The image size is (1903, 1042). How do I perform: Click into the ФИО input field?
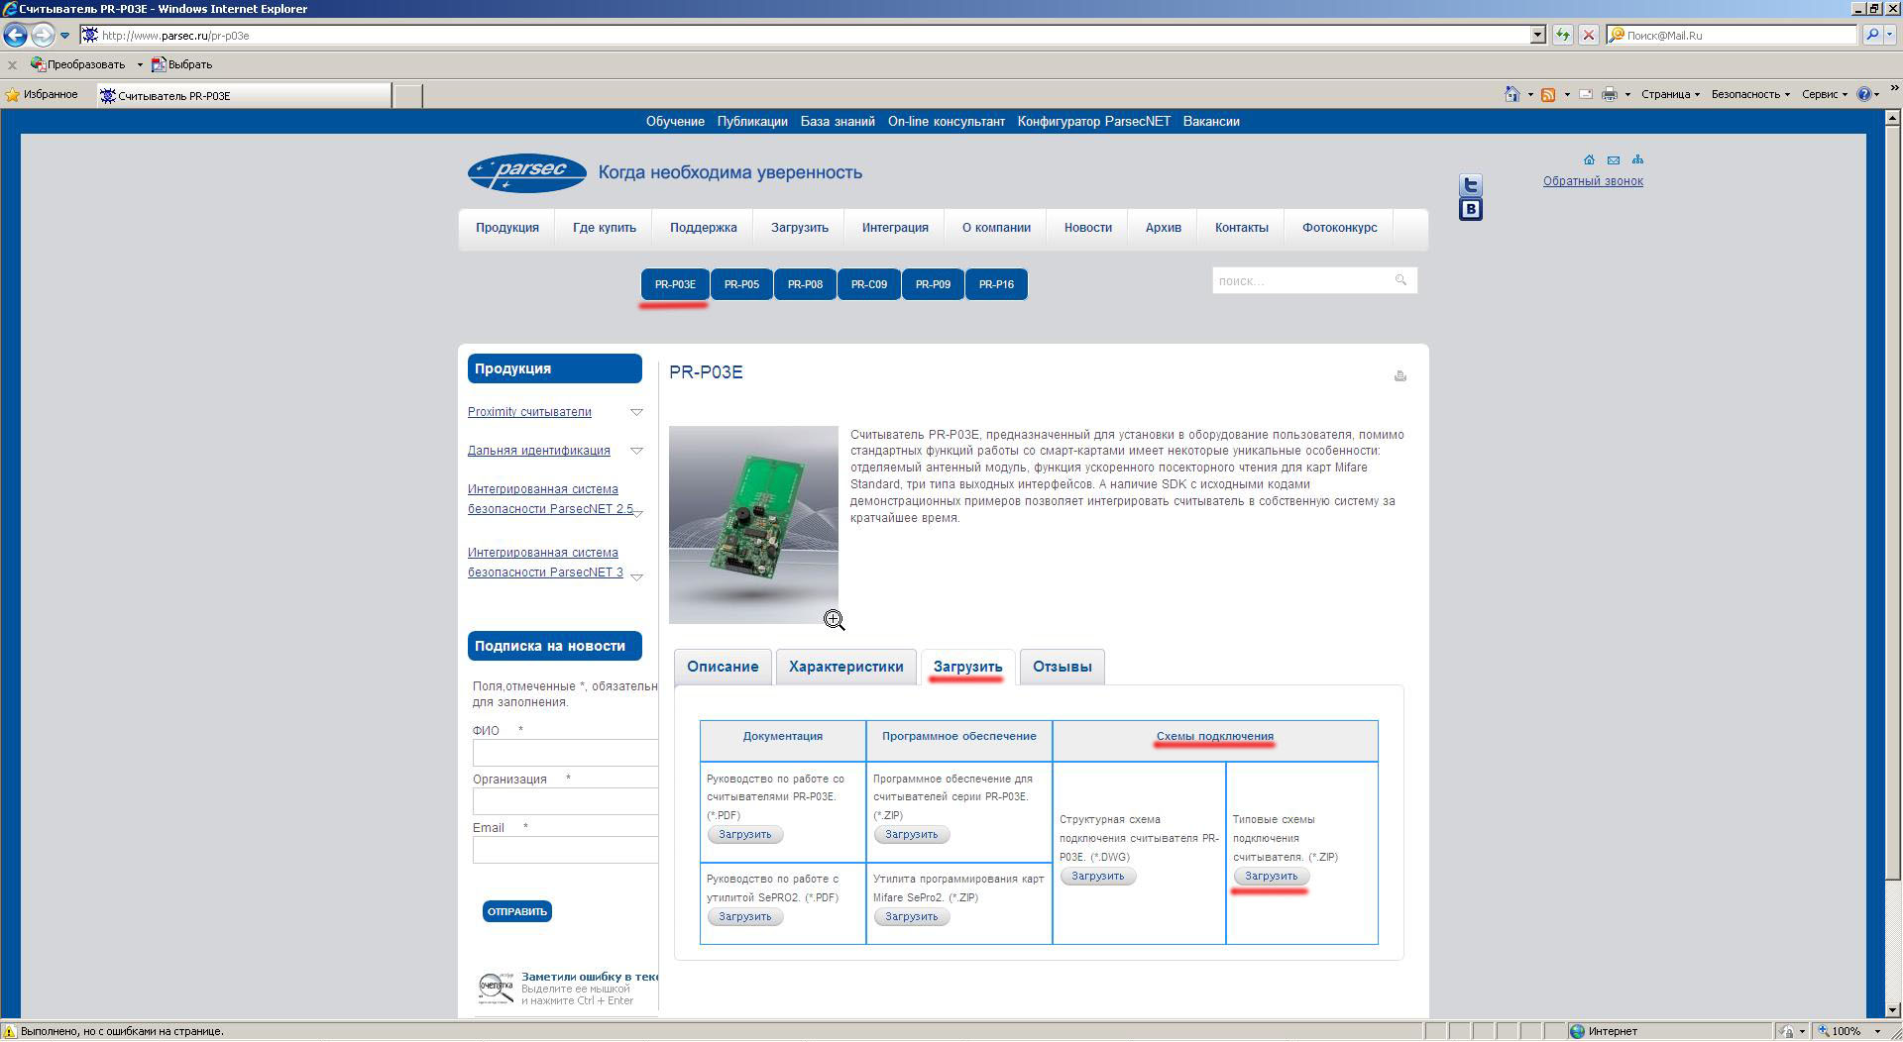(565, 753)
